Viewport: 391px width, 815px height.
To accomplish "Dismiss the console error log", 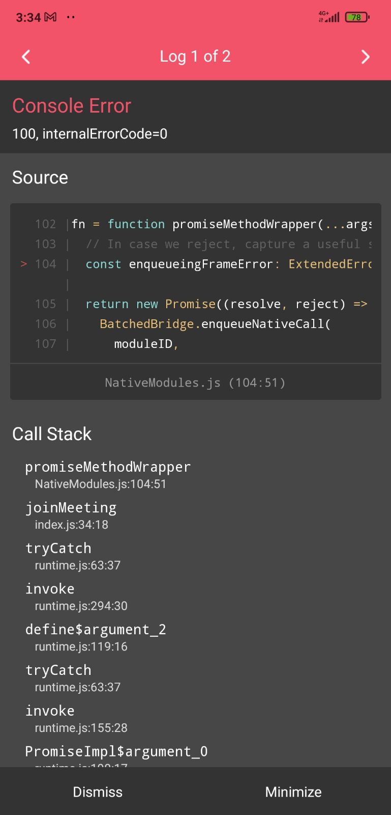I will (97, 792).
